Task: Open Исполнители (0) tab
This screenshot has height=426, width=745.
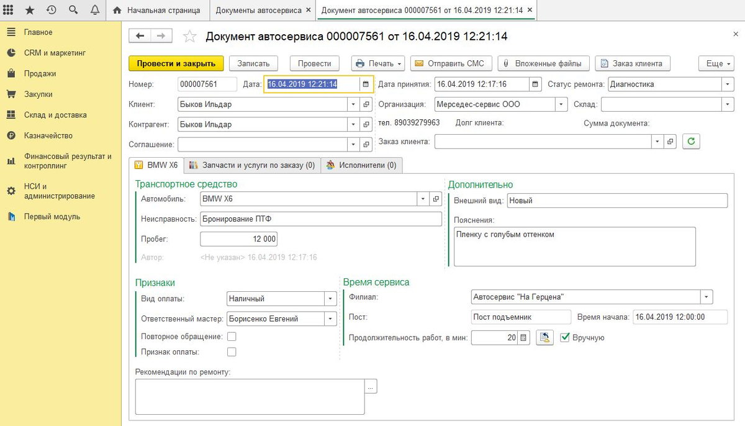Action: [x=361, y=165]
